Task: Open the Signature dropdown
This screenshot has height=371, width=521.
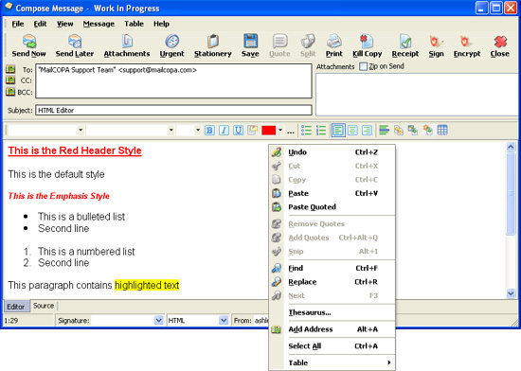Action: pyautogui.click(x=159, y=321)
